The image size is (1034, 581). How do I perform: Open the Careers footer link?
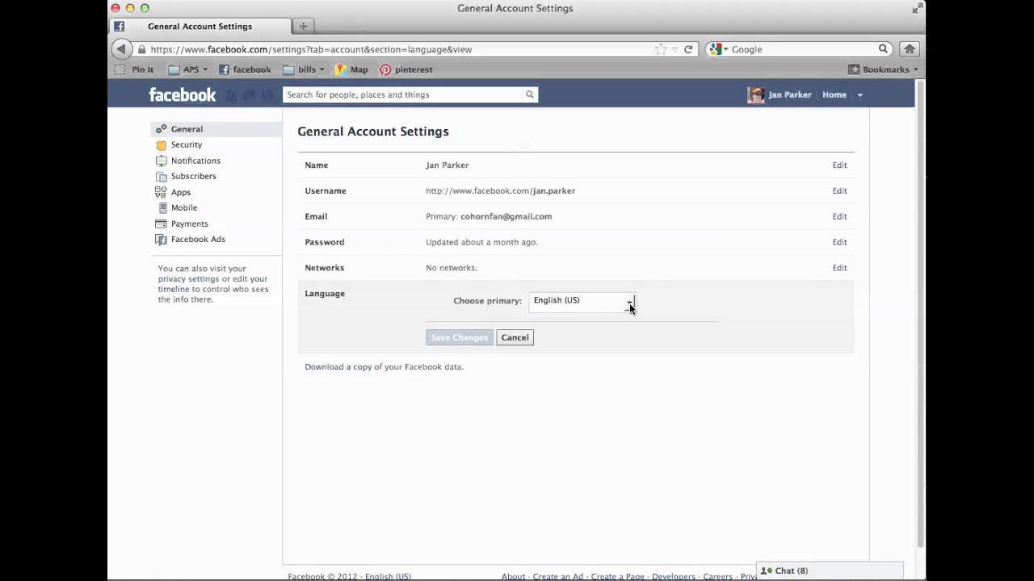pos(718,577)
